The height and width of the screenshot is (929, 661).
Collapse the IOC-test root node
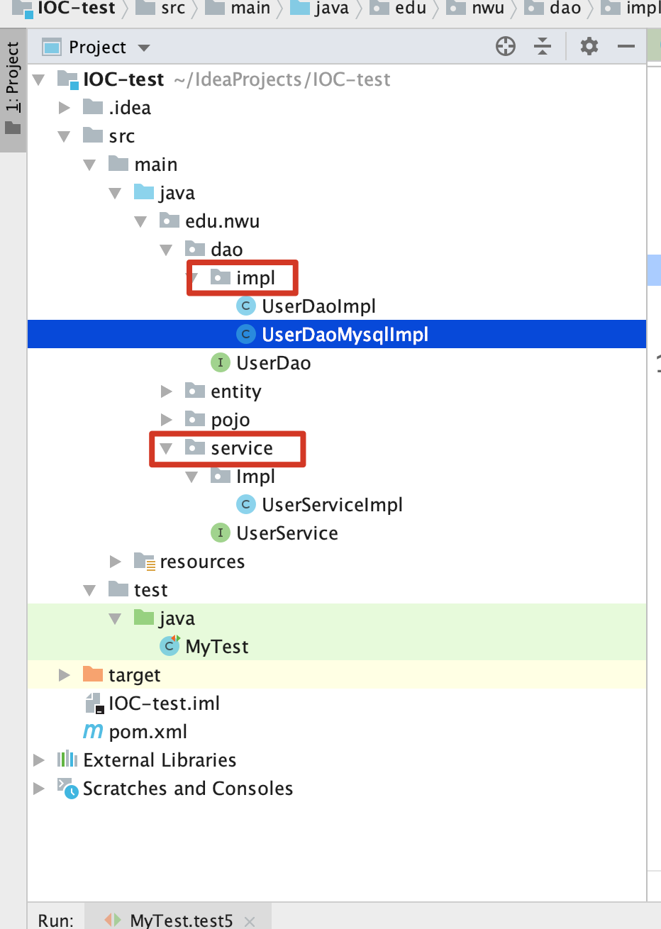40,79
